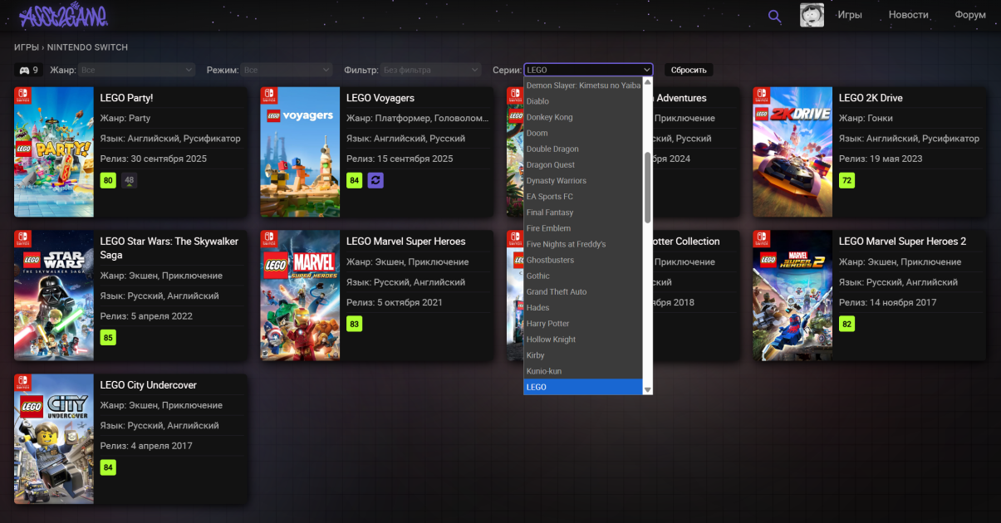Image resolution: width=1001 pixels, height=523 pixels.
Task: Choose Fire Emblem series option
Action: click(583, 228)
